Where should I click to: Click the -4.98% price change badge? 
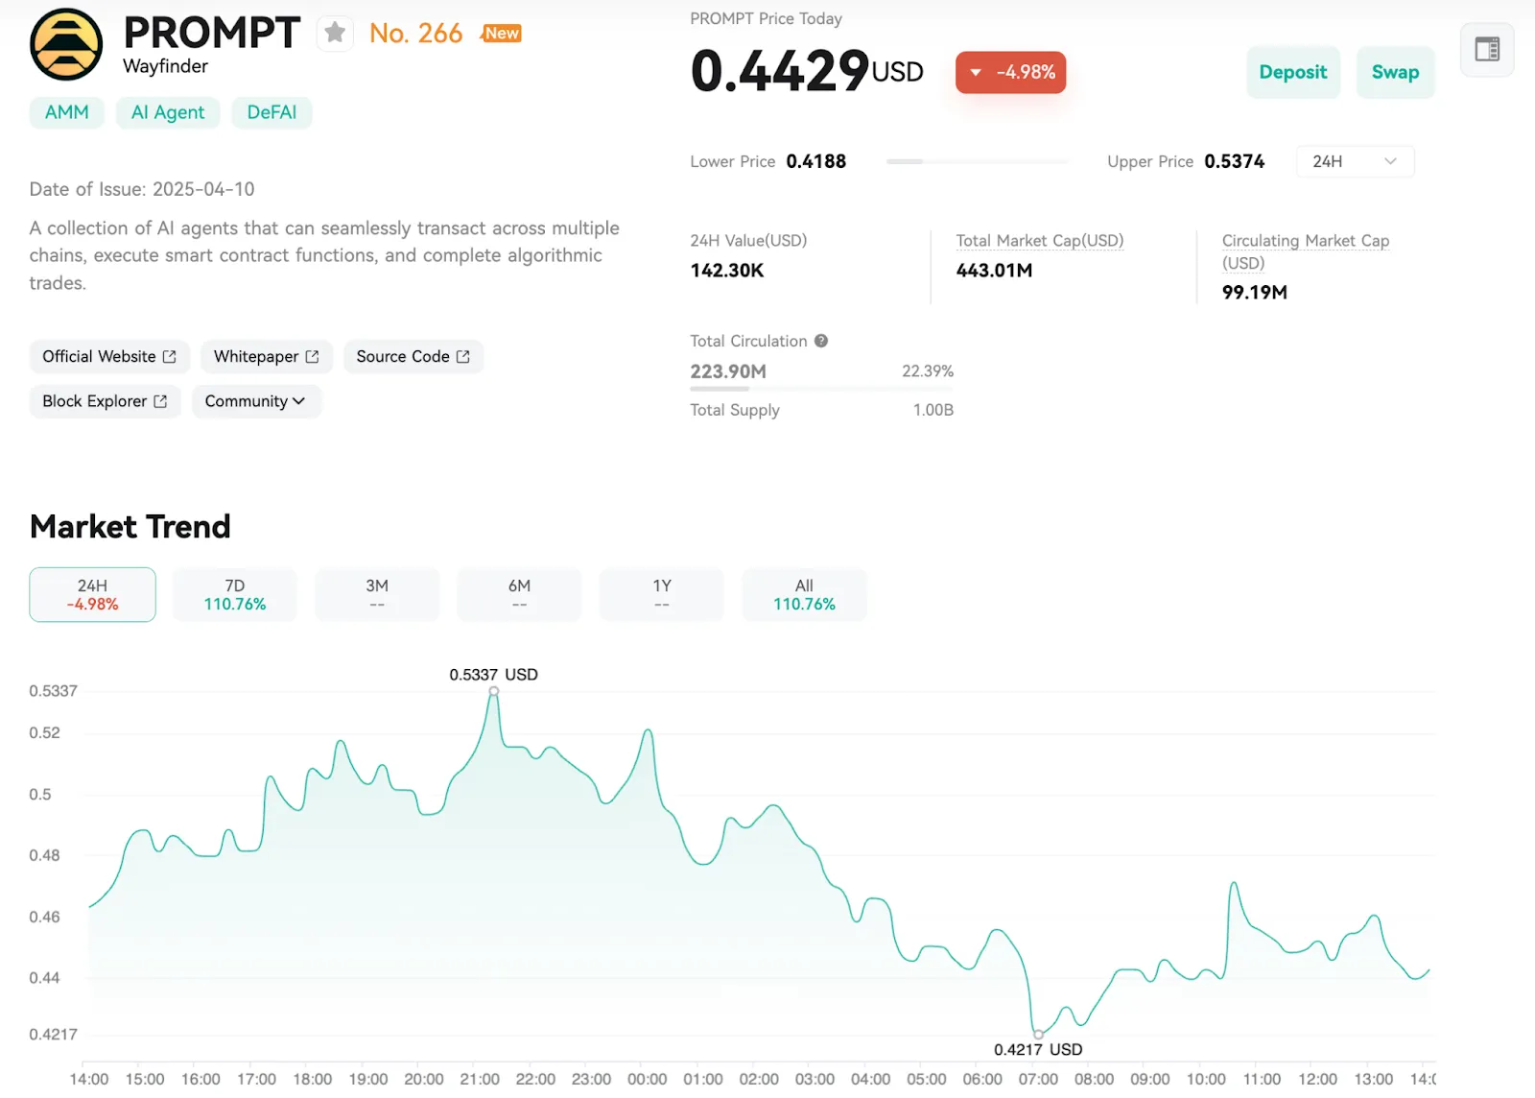point(1010,72)
